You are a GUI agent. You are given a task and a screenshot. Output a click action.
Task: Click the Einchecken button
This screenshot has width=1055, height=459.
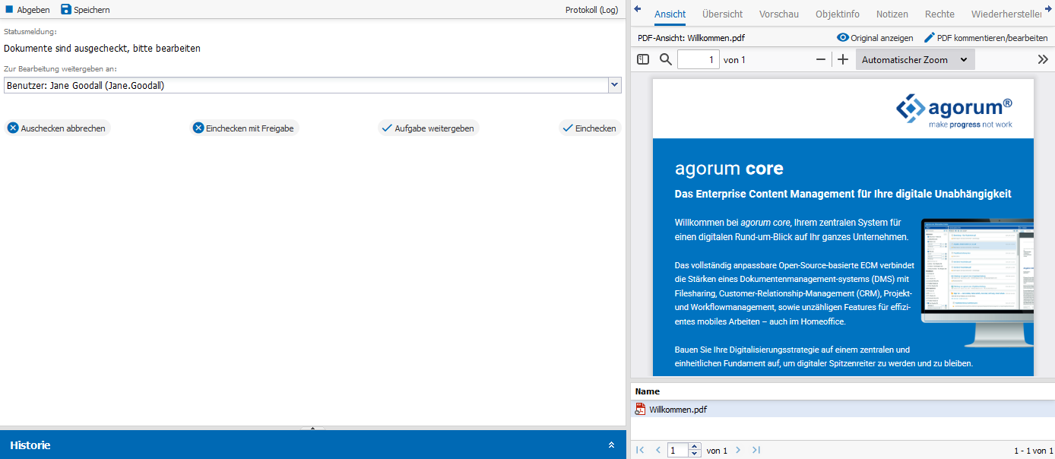pyautogui.click(x=590, y=128)
